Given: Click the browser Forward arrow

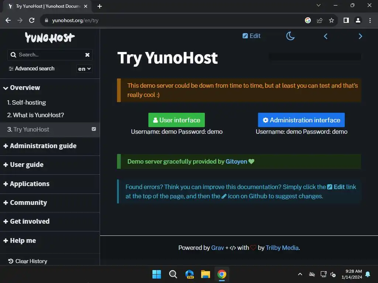Looking at the screenshot, I should [20, 21].
